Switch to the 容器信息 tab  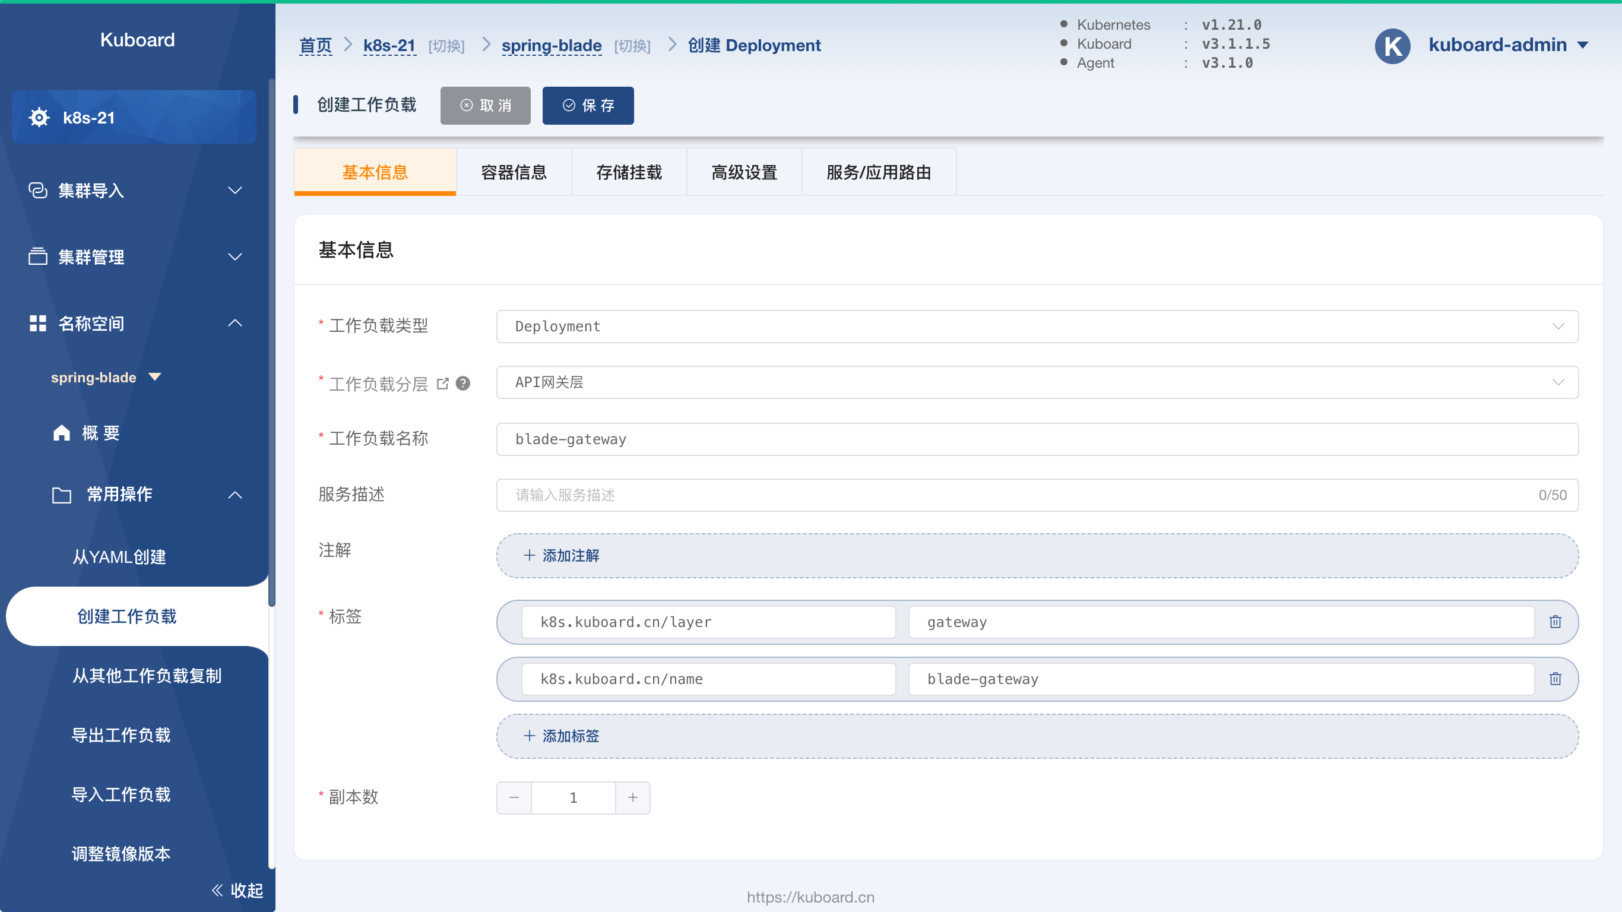click(x=513, y=172)
